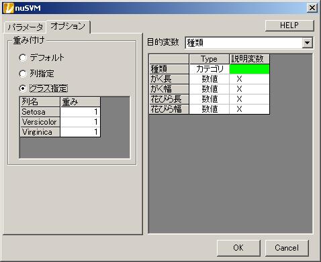Dismiss the dialog with Cancel
Screen dimensions: 321x262
coord(287,248)
